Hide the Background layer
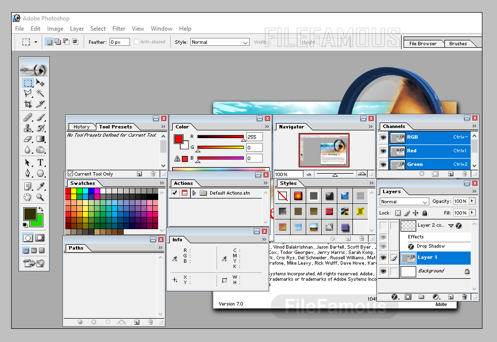Image resolution: width=497 pixels, height=342 pixels. click(383, 271)
